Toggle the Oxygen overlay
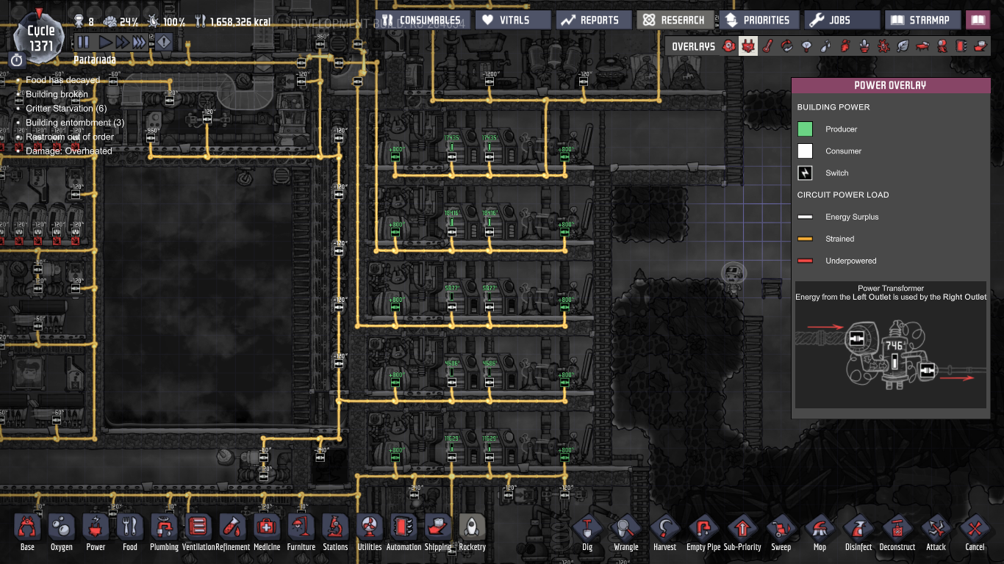 coord(729,46)
